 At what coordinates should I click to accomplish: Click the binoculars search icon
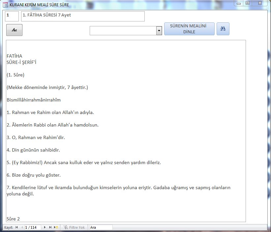coord(223,29)
